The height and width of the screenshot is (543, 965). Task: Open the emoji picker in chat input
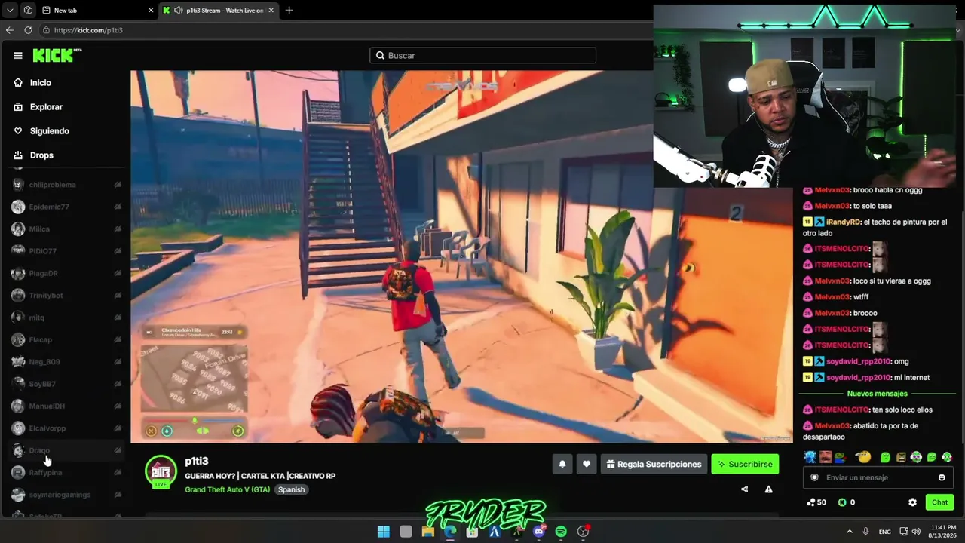(x=942, y=477)
